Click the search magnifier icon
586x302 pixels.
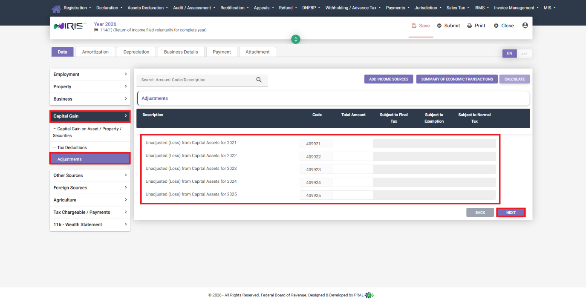pyautogui.click(x=259, y=80)
